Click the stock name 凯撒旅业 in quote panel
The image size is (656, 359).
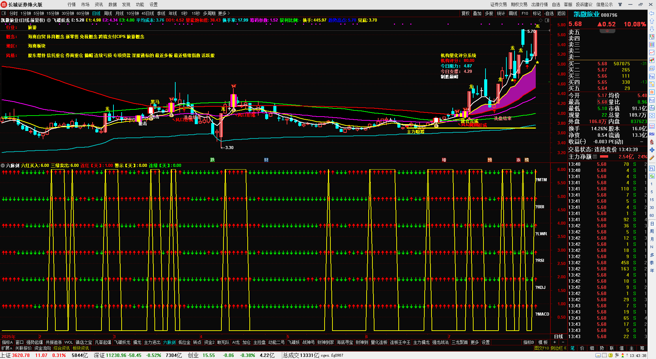coord(586,14)
